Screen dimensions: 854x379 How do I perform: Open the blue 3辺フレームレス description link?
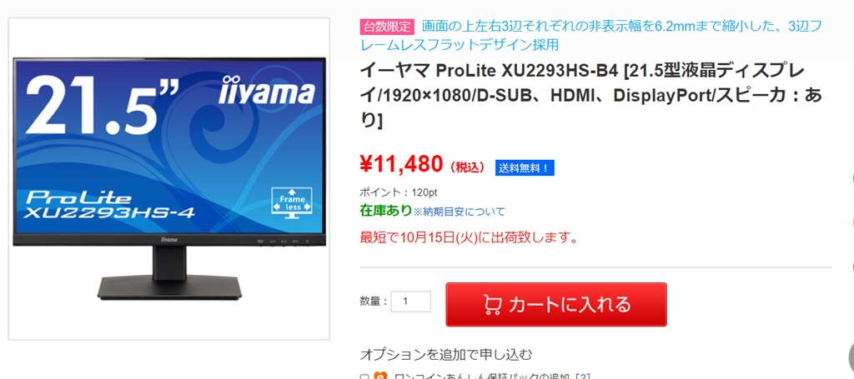pos(590,35)
